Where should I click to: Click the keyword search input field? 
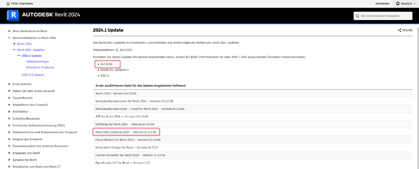(385, 16)
